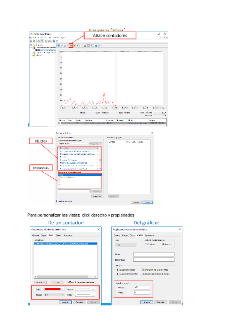Toggle Numeración de escala vertical checkbox
Screen dimensions: 230x325
point(142,270)
